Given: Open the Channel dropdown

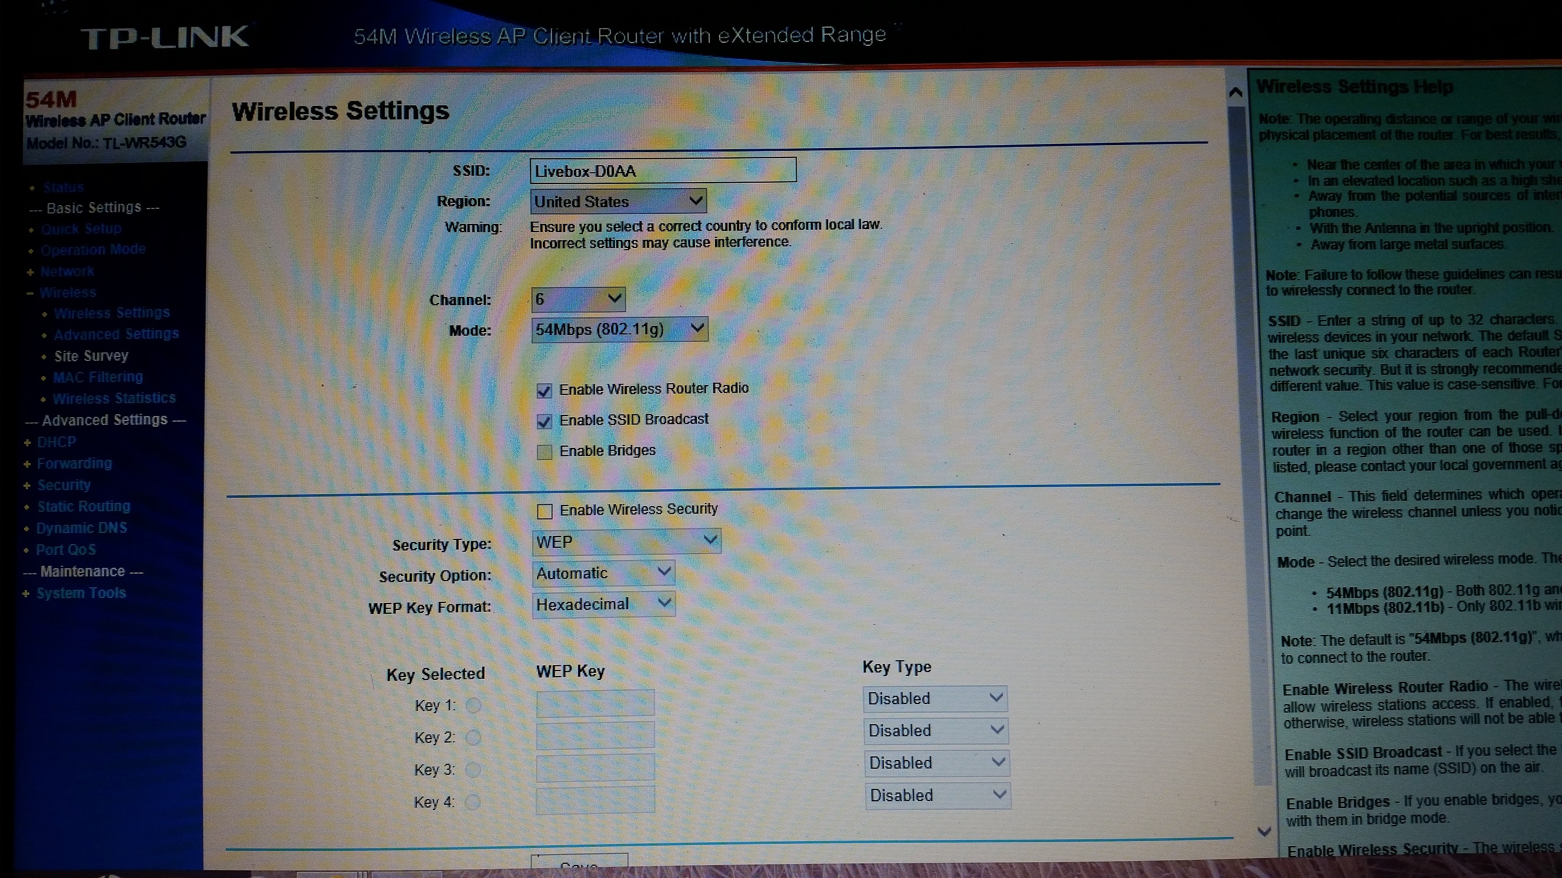Looking at the screenshot, I should click(578, 299).
